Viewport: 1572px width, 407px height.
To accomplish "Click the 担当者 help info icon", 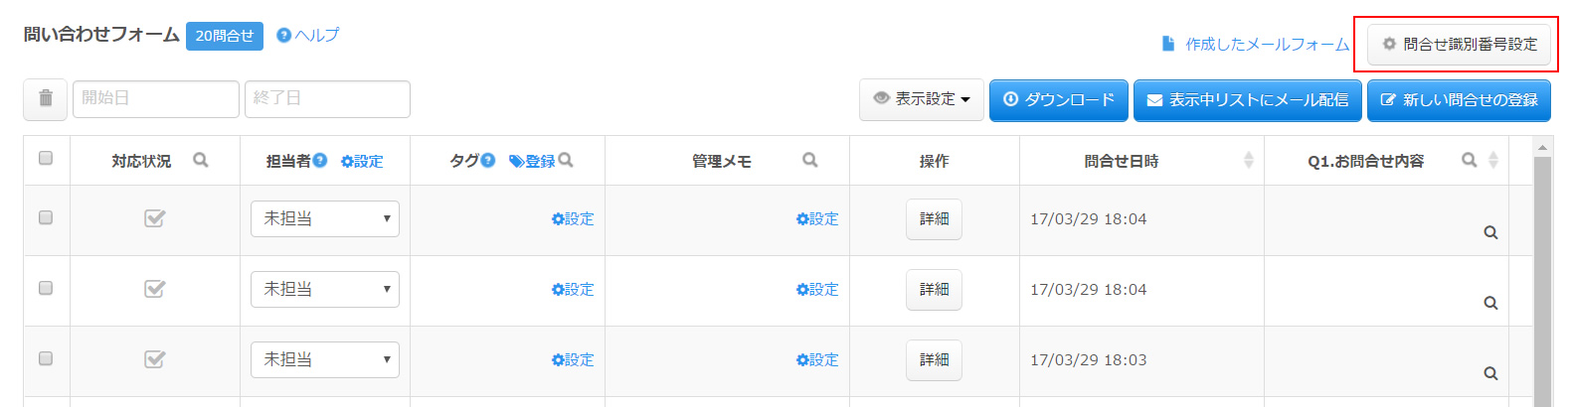I will pos(320,160).
